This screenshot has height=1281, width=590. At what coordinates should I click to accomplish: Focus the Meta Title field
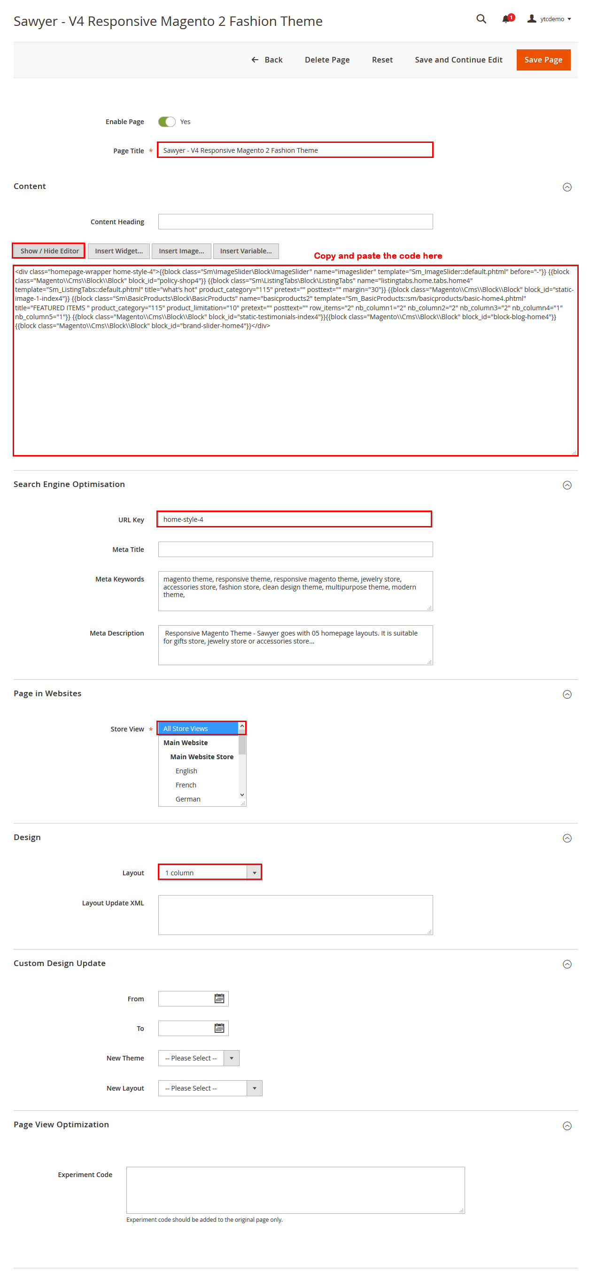(x=295, y=549)
